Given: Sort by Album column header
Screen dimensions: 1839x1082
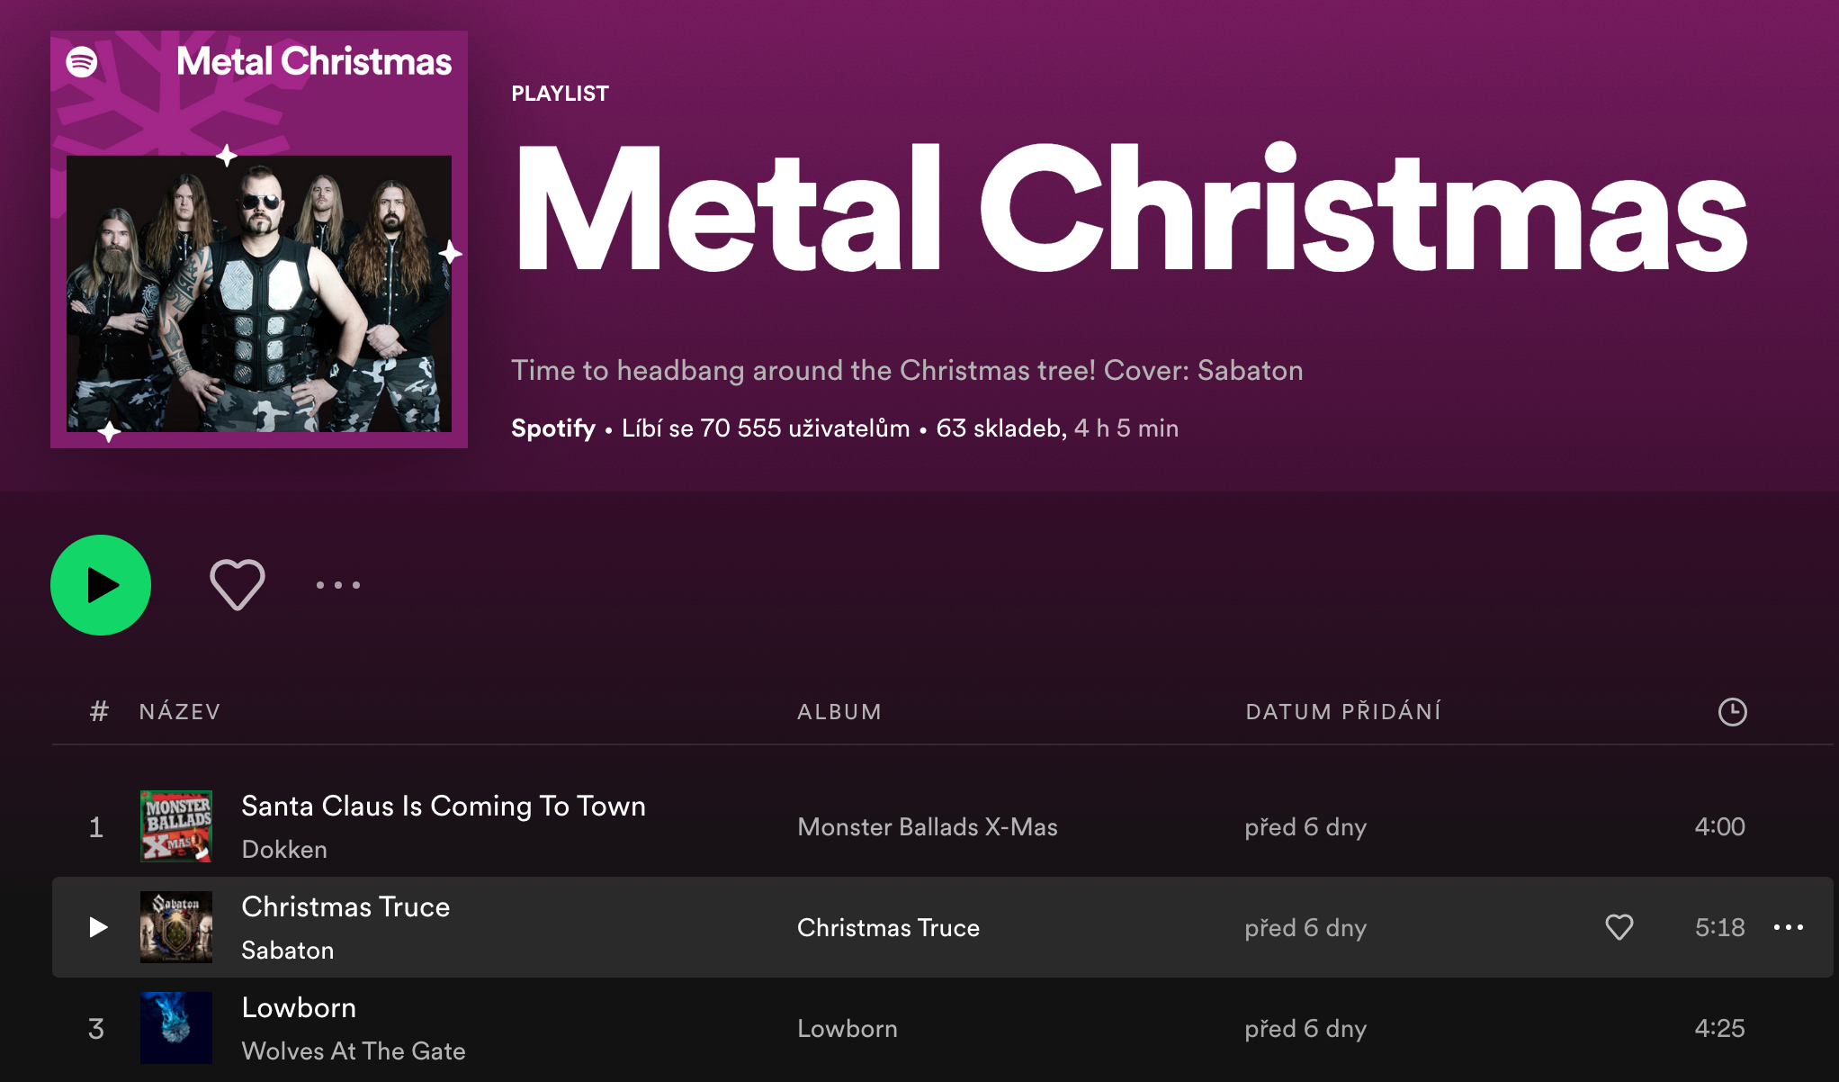Looking at the screenshot, I should (x=839, y=712).
